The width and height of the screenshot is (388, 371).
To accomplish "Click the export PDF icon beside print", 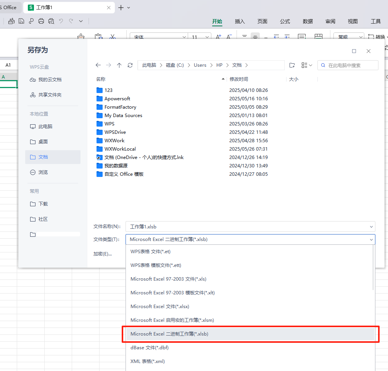I will click(x=31, y=21).
